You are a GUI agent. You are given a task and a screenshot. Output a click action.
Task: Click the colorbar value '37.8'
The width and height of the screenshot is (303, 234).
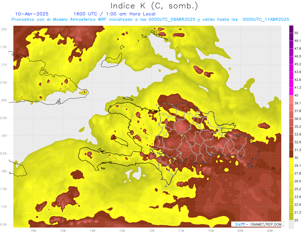coord(298,111)
